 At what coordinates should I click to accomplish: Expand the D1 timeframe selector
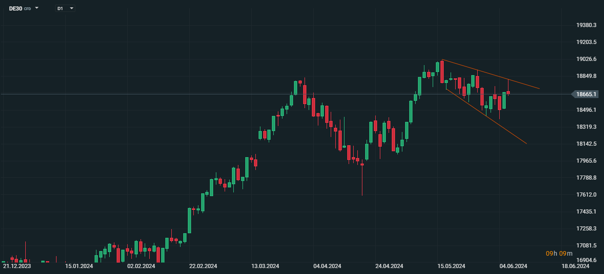click(65, 8)
